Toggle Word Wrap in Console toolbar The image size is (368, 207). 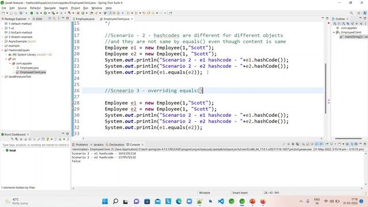tap(312, 144)
